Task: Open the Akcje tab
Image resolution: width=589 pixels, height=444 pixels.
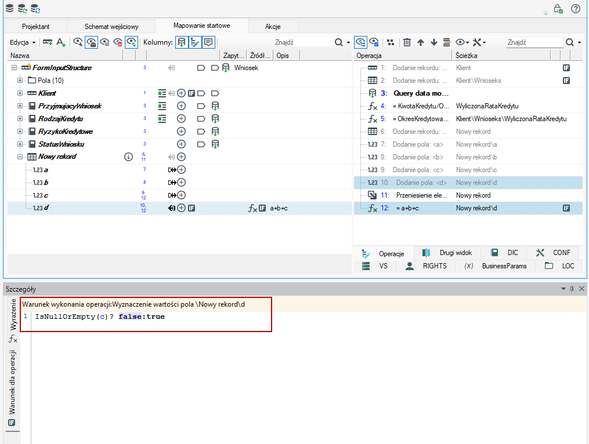Action: (x=273, y=27)
